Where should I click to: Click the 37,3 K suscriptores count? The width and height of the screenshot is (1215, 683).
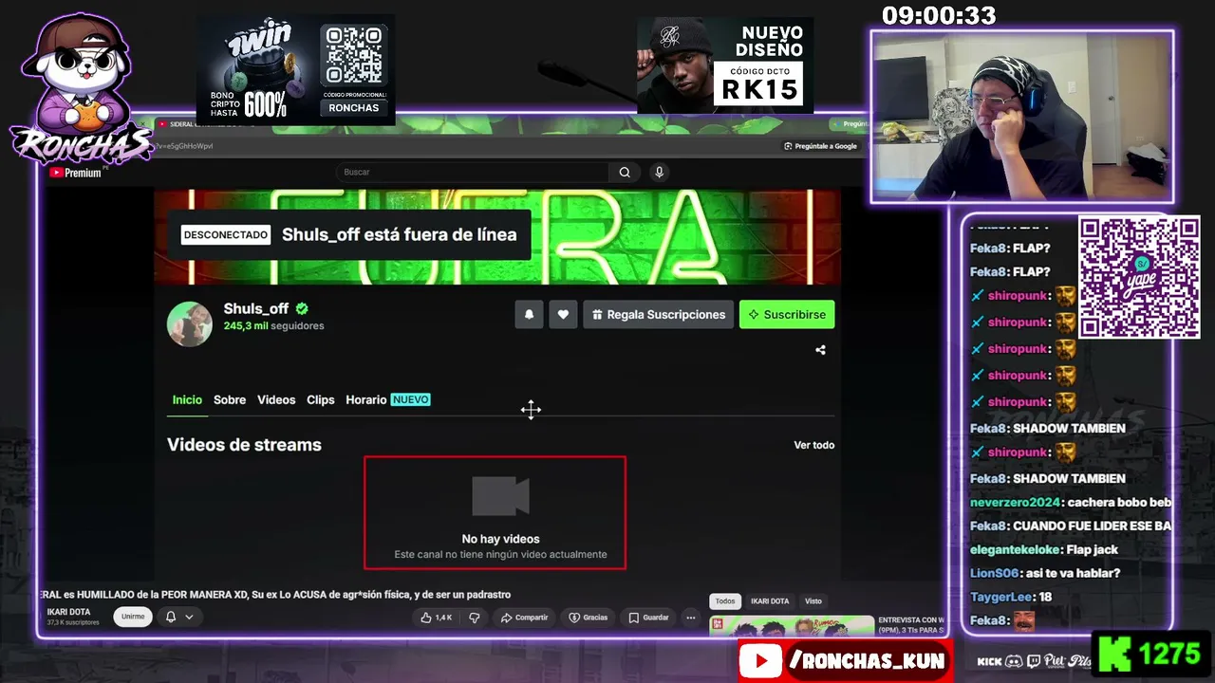pyautogui.click(x=73, y=623)
